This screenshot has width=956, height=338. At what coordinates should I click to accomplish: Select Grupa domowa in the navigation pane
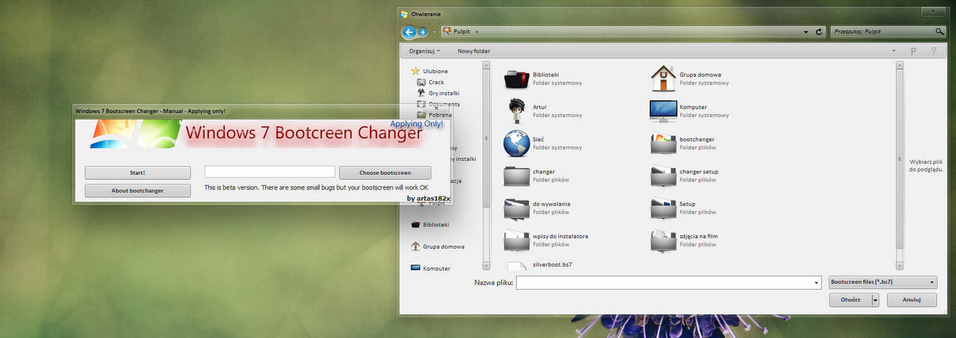(x=438, y=247)
